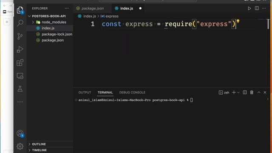Open the Manage settings gear

(x=20, y=146)
